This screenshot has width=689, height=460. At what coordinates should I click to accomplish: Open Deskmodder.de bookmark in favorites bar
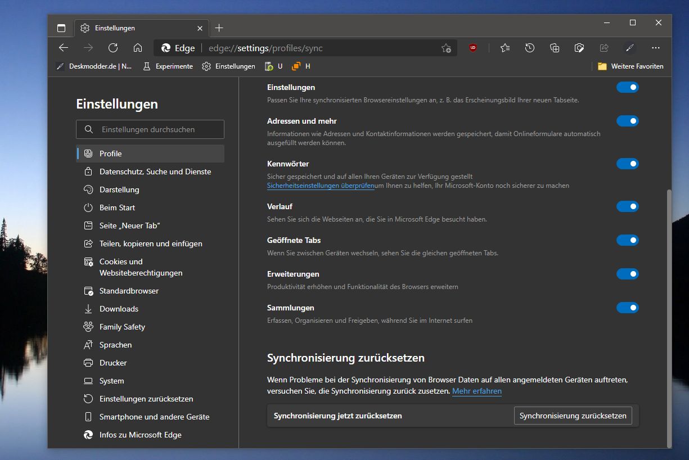(94, 66)
